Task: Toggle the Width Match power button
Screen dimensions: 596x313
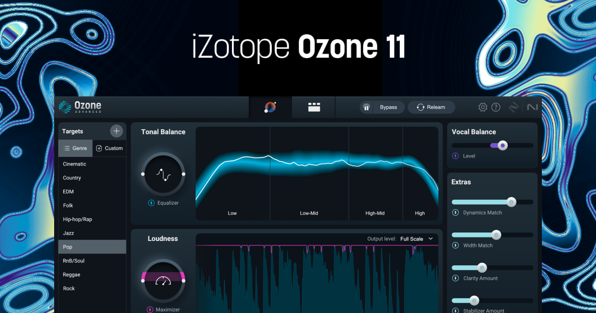Action: [455, 245]
